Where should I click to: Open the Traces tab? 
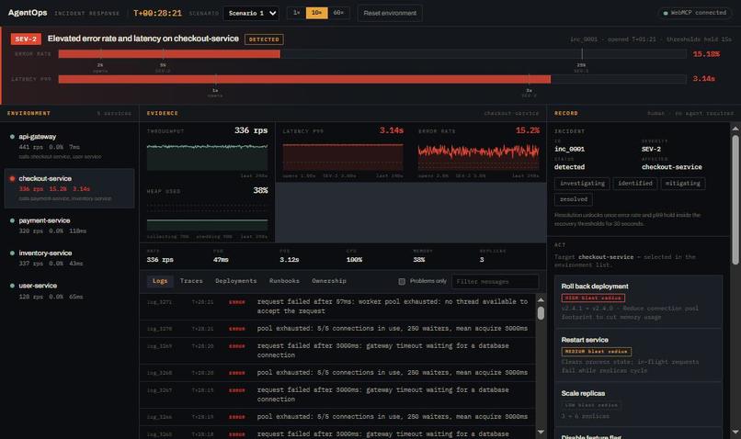coord(191,281)
